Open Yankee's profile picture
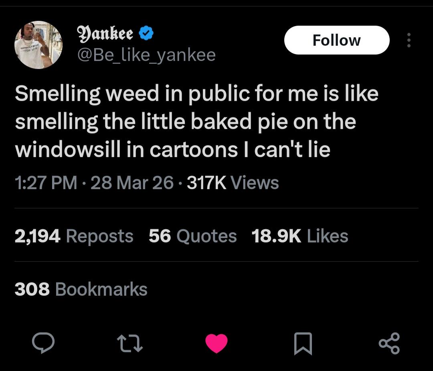 tap(38, 45)
